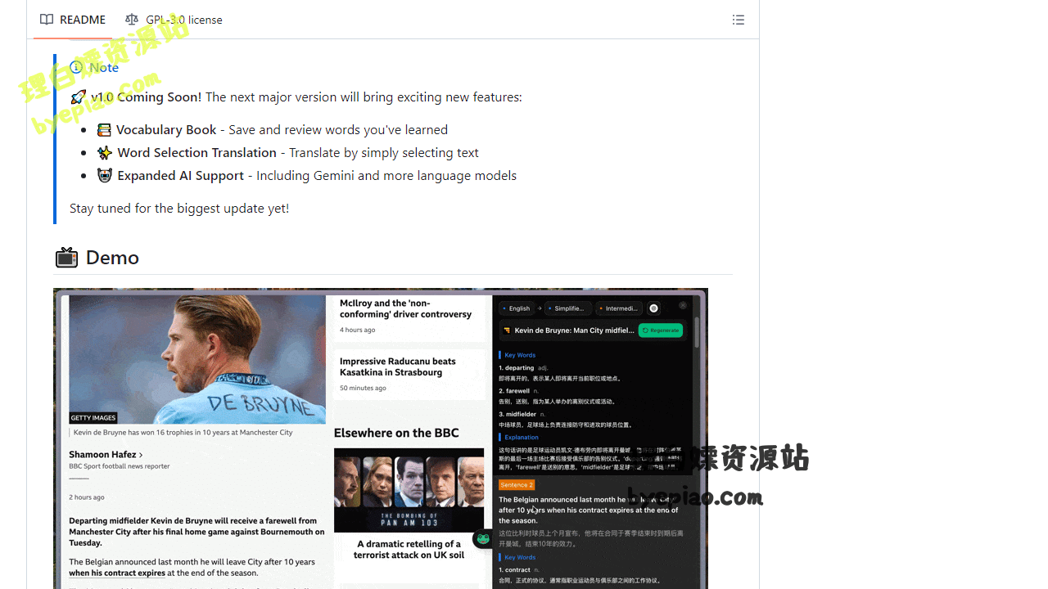Click the round settings icon in demo panel
Viewport: 1048px width, 589px height.
[653, 308]
